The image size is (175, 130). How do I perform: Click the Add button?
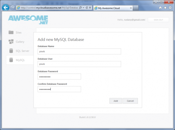point(115,101)
